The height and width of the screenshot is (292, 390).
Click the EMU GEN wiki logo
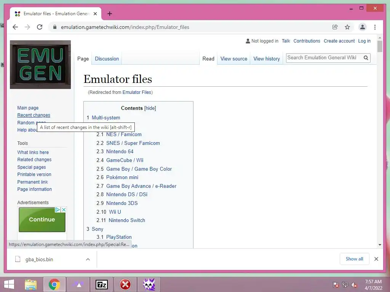pyautogui.click(x=40, y=65)
